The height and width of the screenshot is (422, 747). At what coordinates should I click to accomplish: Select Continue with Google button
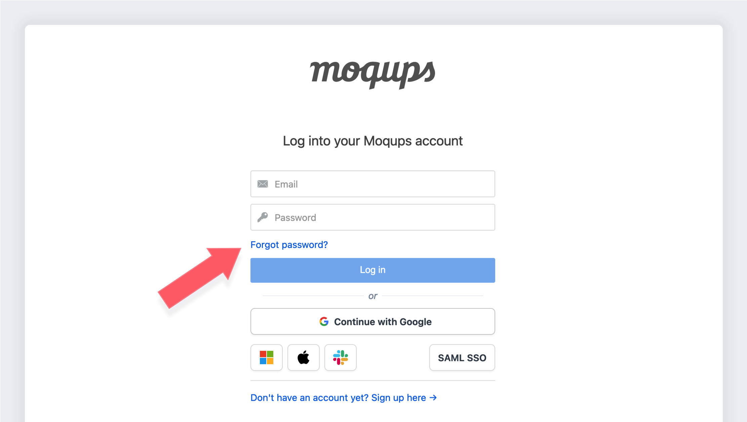373,322
